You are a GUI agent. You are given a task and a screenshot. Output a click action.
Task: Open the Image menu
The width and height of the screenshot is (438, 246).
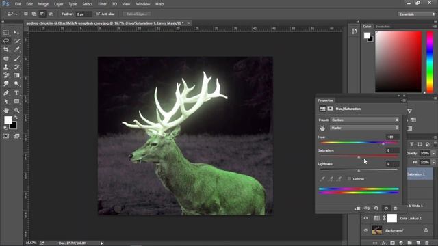43,4
